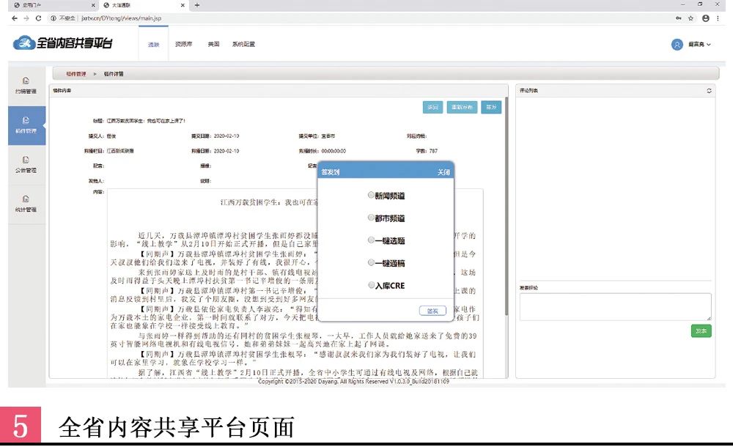Select the 入库CRE radio option
The height and width of the screenshot is (447, 733).
click(x=371, y=285)
